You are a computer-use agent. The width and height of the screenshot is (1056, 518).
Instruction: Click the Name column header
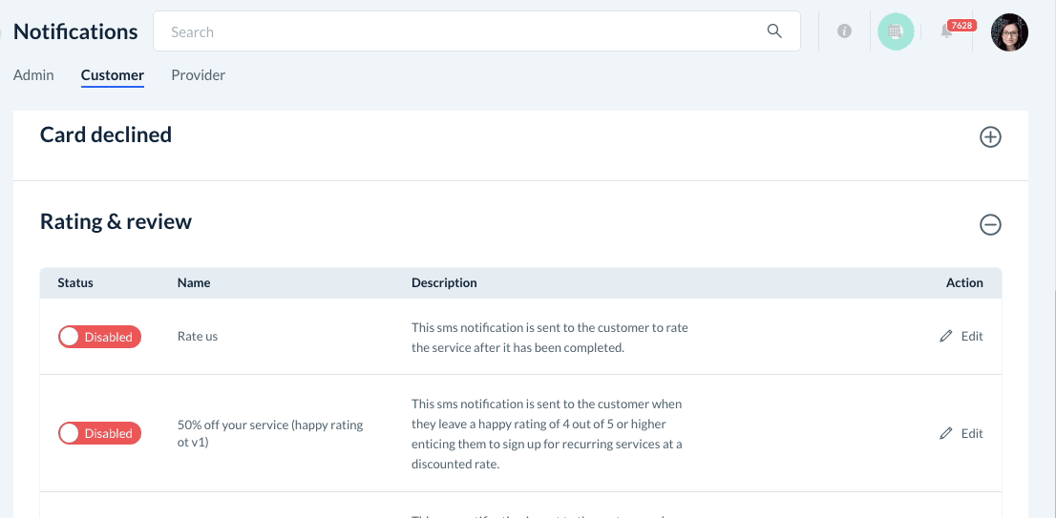point(194,282)
